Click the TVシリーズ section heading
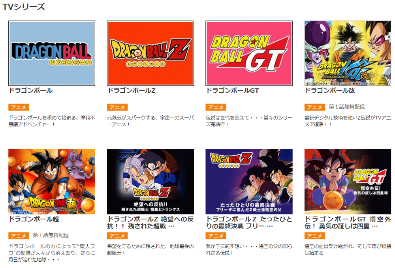Image resolution: width=395 pixels, height=268 pixels. [x=24, y=7]
